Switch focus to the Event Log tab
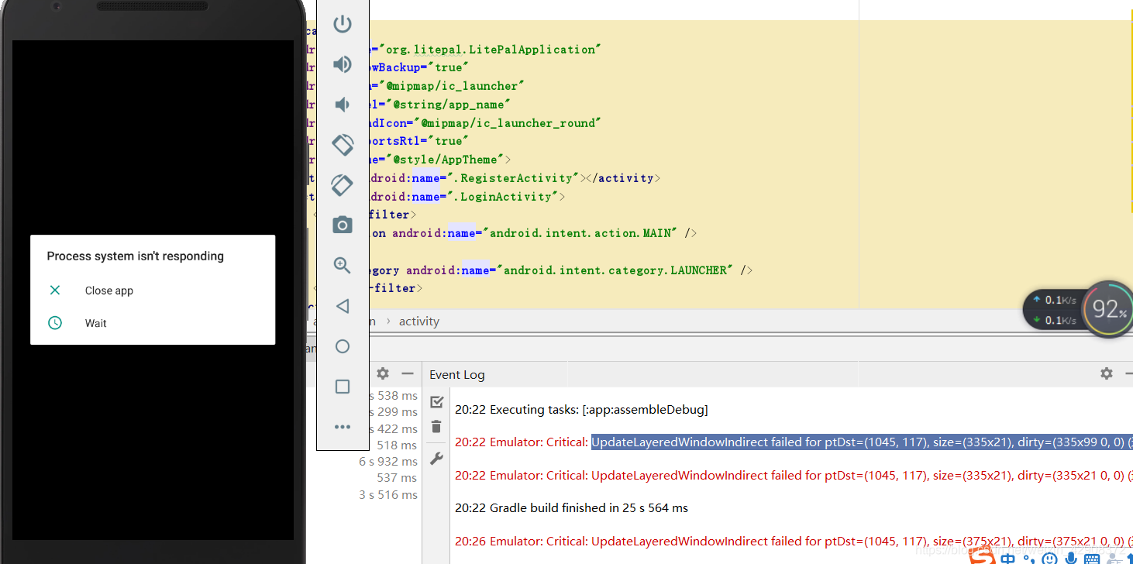This screenshot has height=564, width=1133. click(x=456, y=374)
